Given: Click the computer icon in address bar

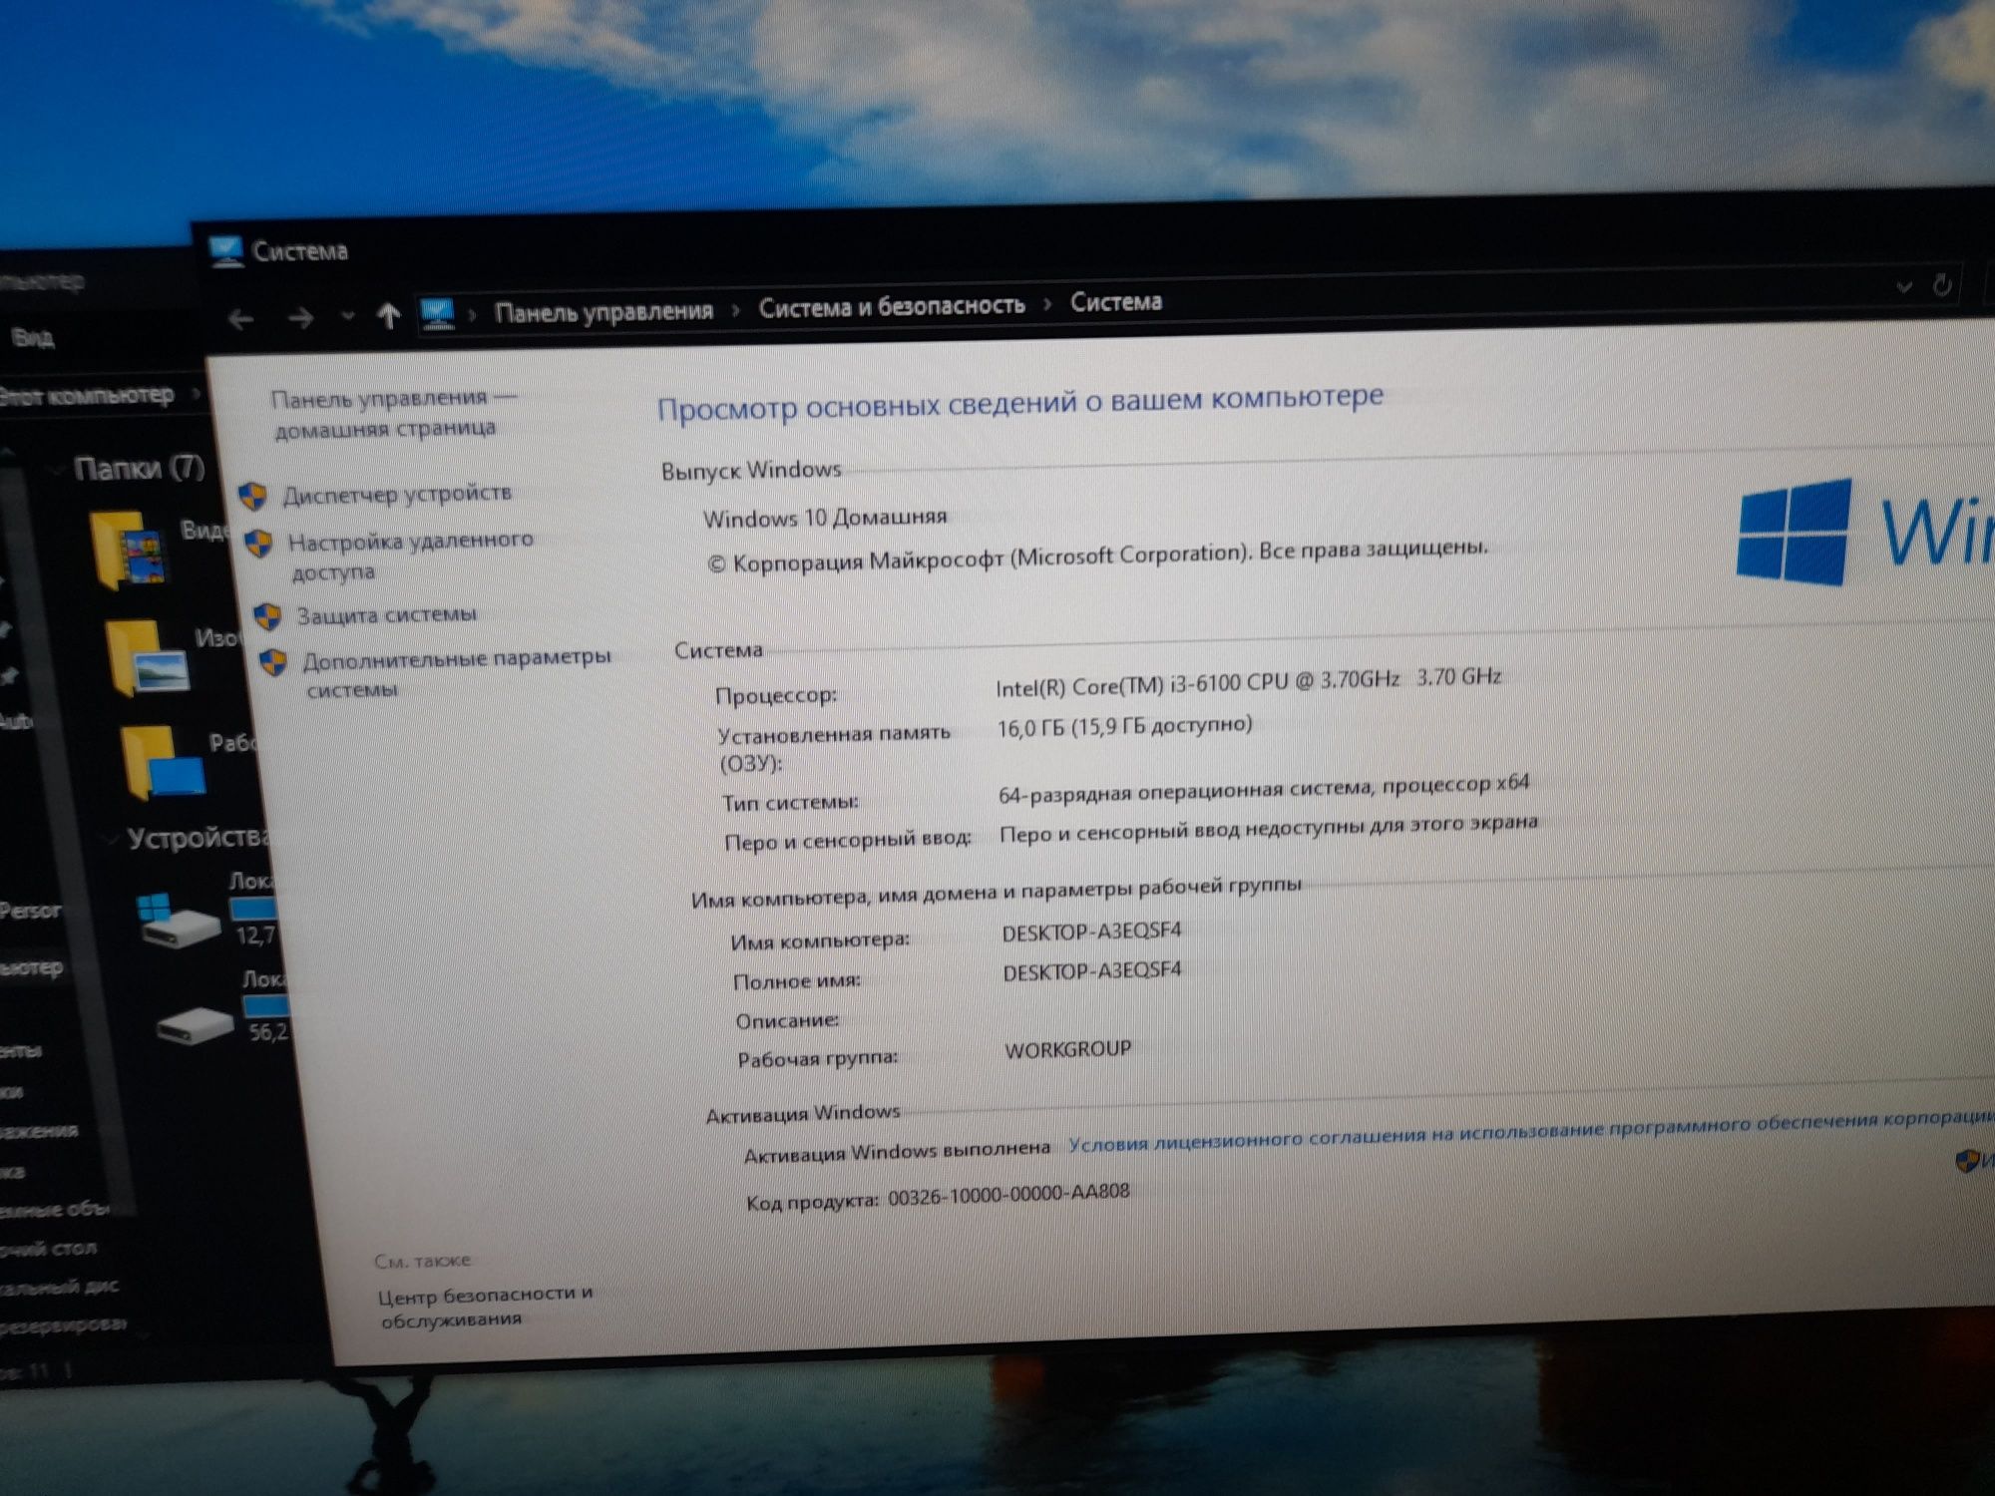Looking at the screenshot, I should click(x=438, y=313).
